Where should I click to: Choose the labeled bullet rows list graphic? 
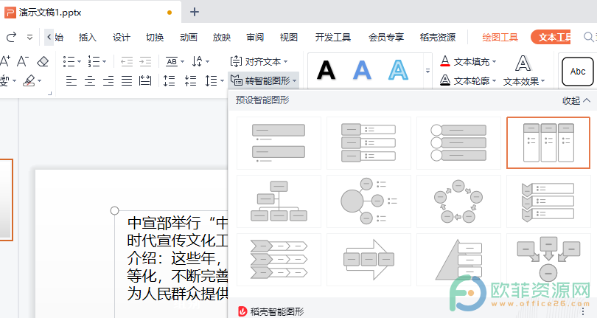click(369, 143)
